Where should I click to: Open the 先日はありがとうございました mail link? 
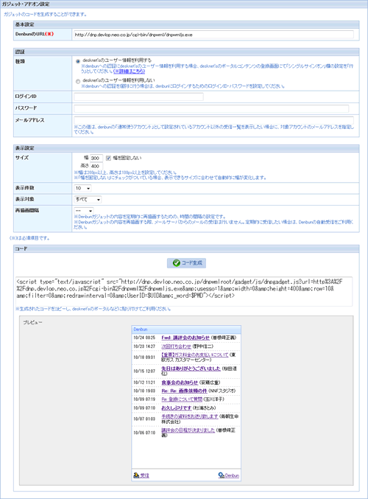[191, 369]
